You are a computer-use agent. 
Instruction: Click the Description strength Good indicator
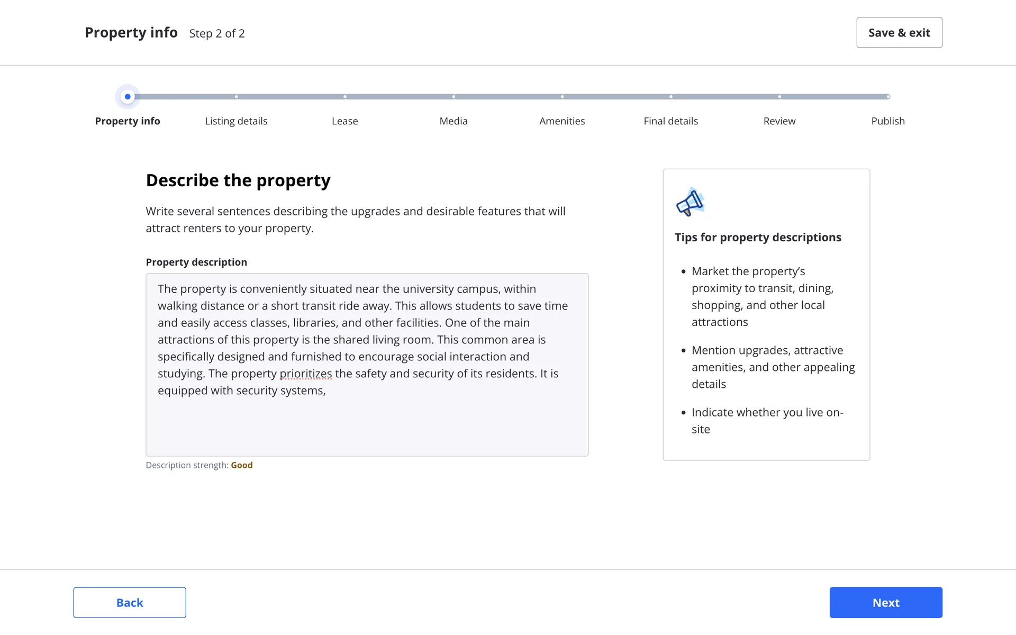point(241,465)
